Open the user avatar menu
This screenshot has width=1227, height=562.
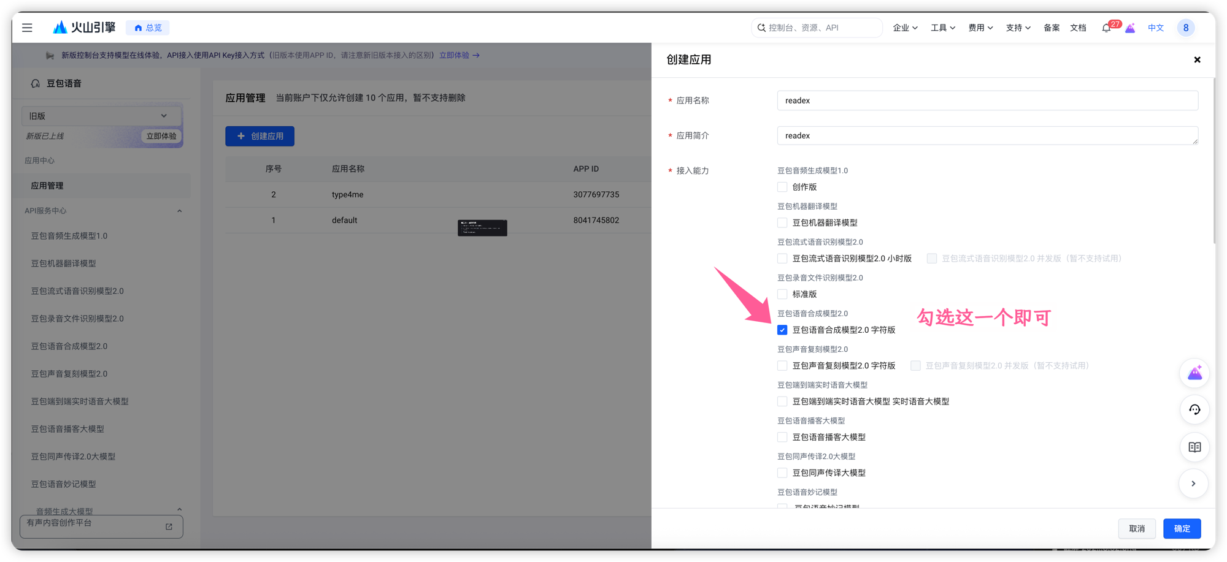pyautogui.click(x=1186, y=28)
